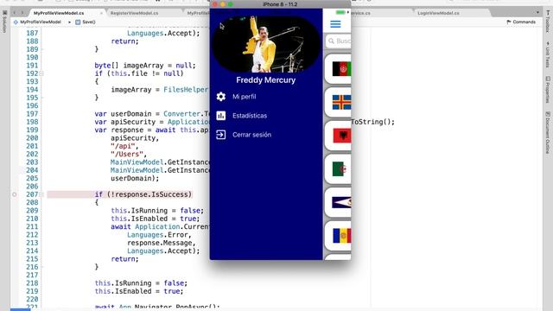The image size is (553, 311).
Task: Open the document tabs overflow dropdown
Action: (537, 13)
